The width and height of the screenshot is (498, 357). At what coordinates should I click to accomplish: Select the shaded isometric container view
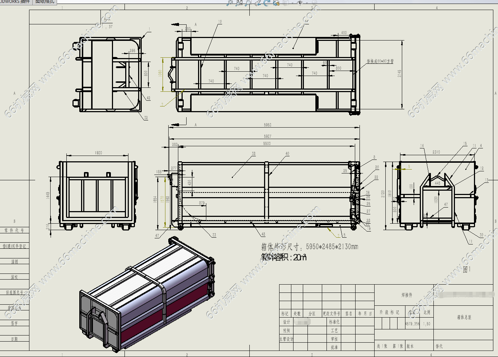(147, 294)
